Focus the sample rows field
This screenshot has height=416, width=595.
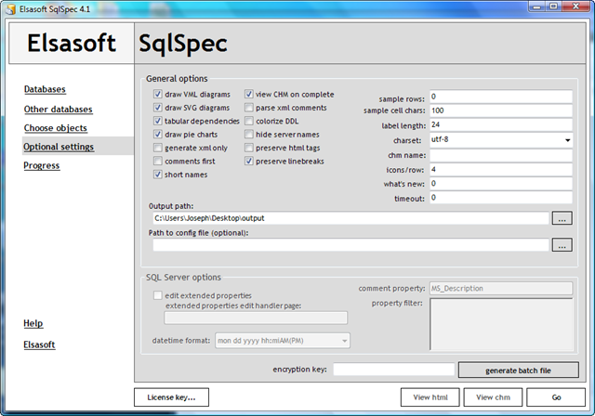pos(501,97)
